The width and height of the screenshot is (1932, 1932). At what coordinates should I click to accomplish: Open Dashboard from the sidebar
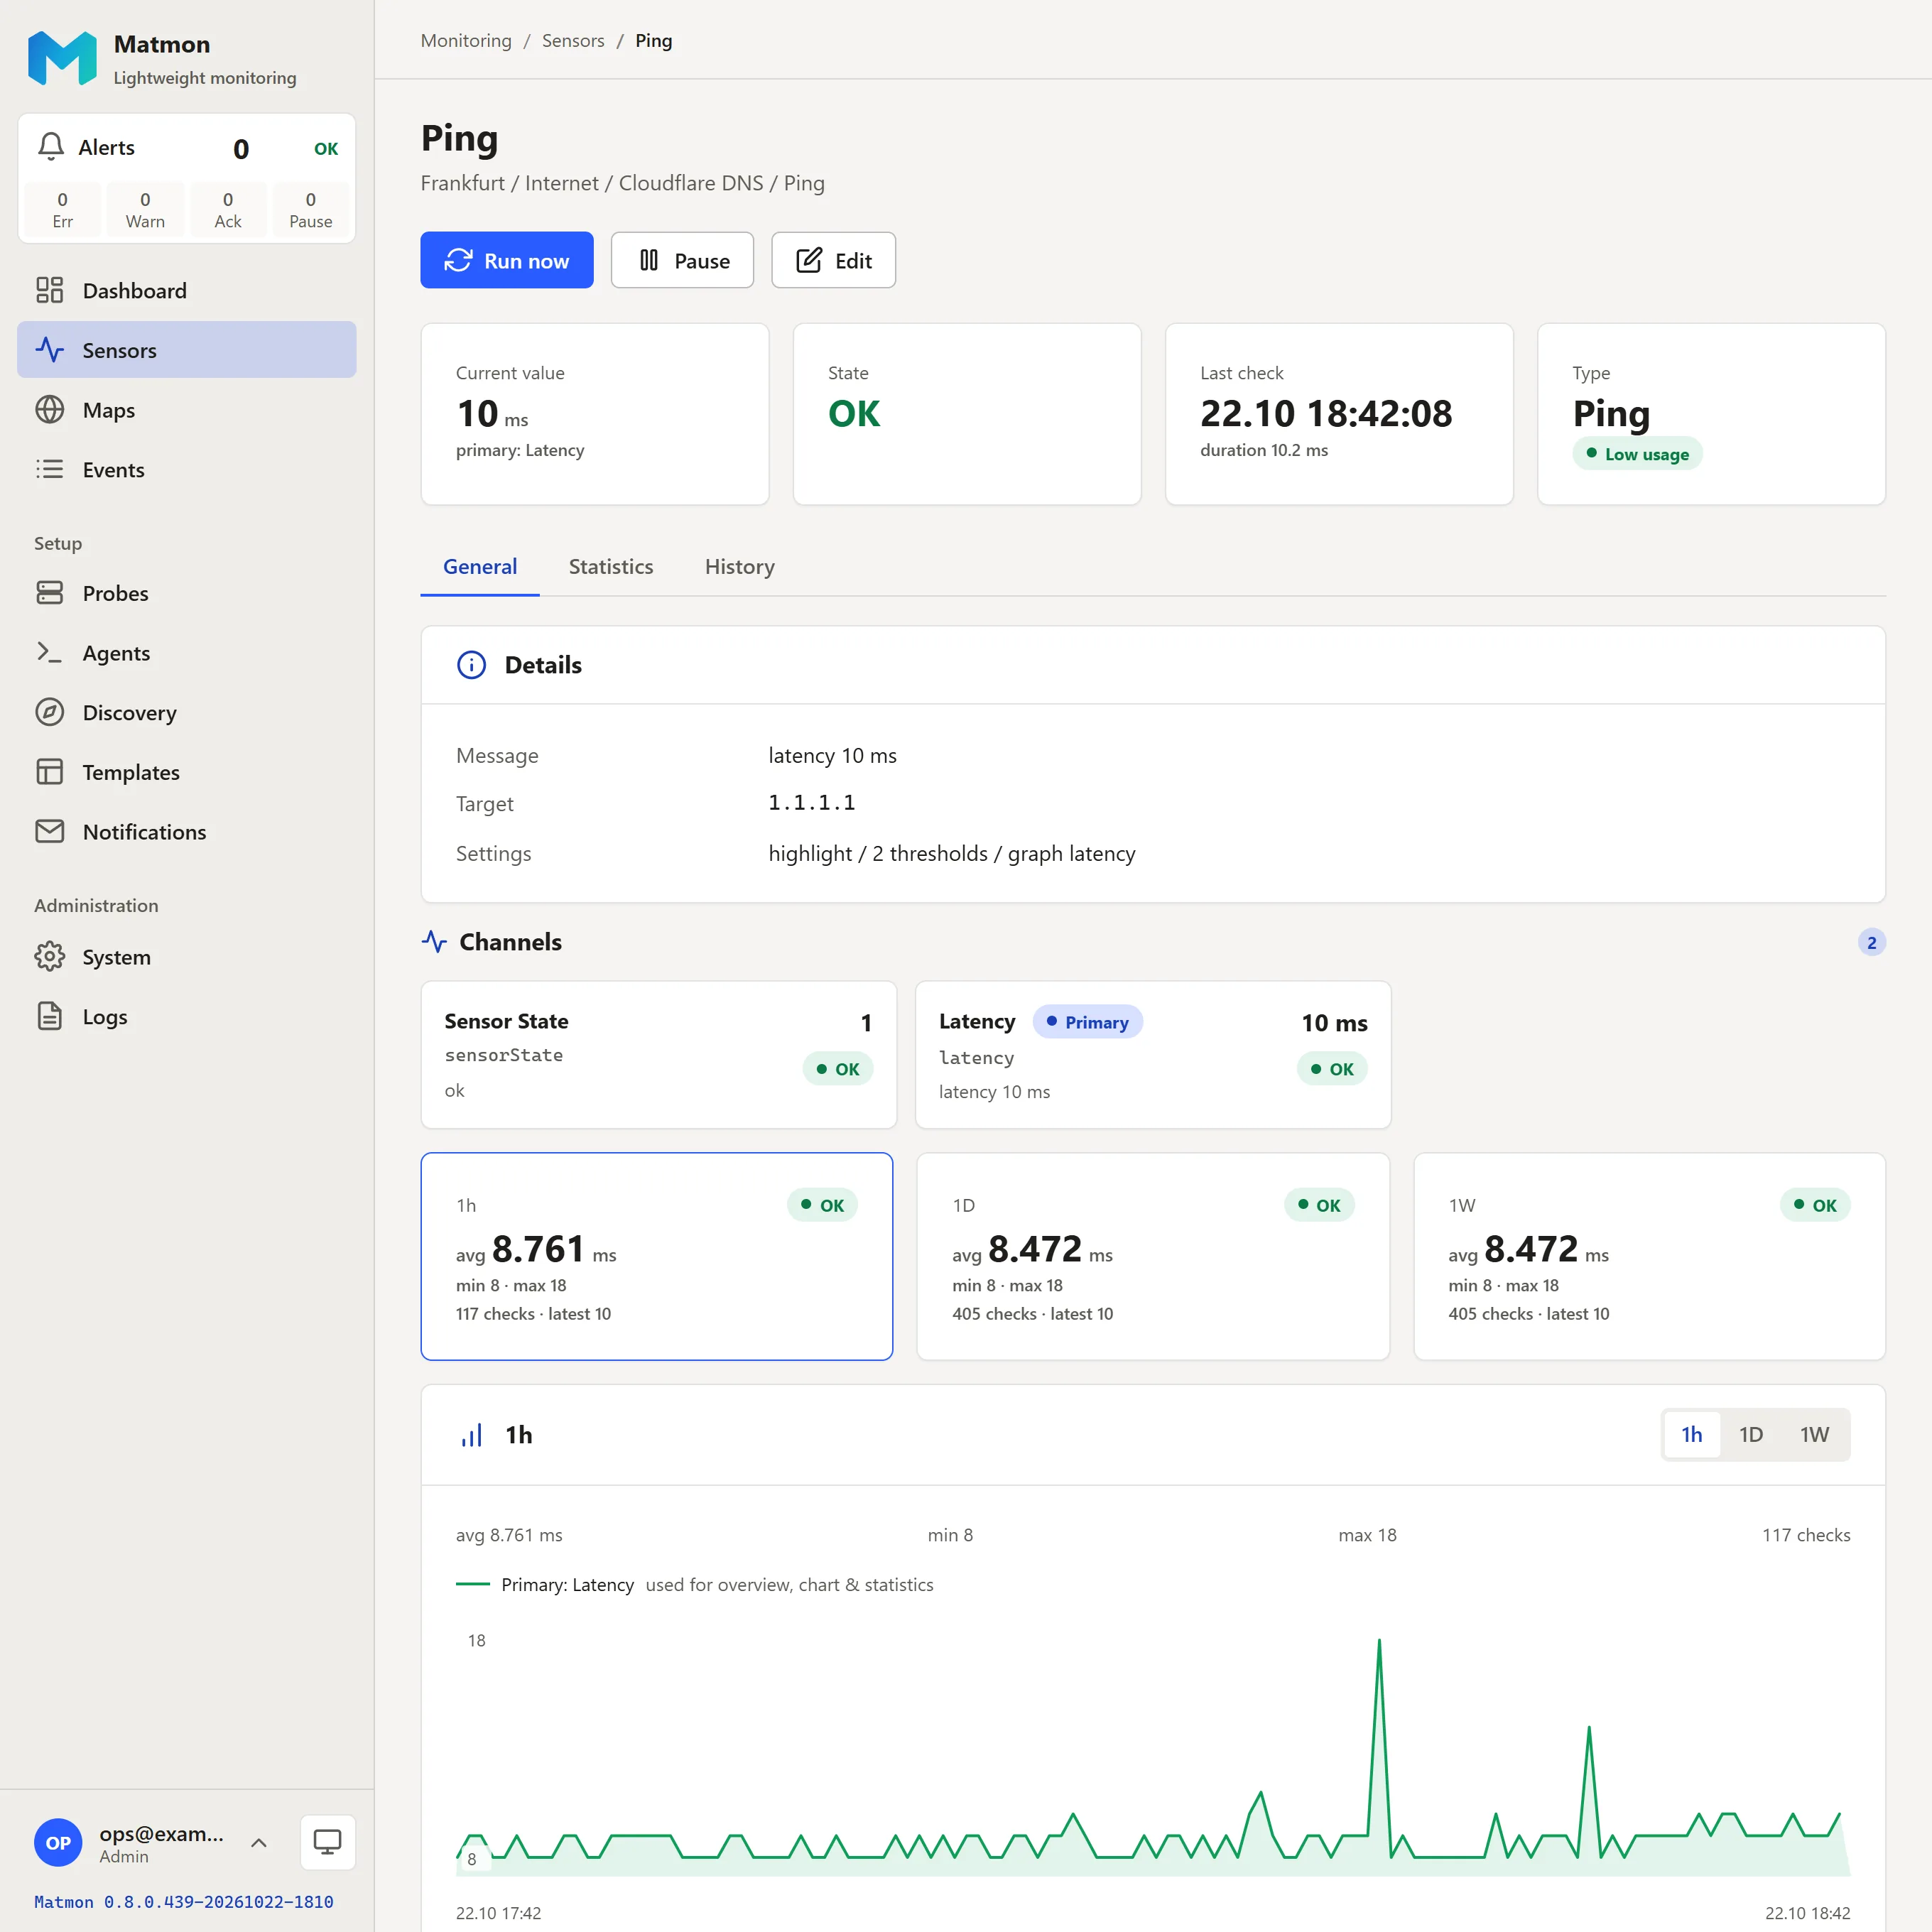pyautogui.click(x=186, y=290)
